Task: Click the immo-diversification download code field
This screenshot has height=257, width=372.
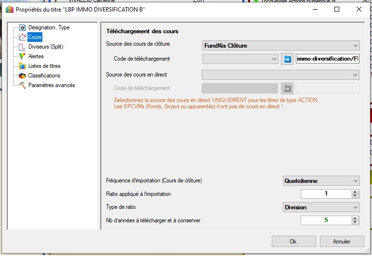Action: pyautogui.click(x=328, y=59)
